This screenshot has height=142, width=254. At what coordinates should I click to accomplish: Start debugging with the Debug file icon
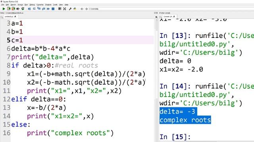click(x=29, y=9)
